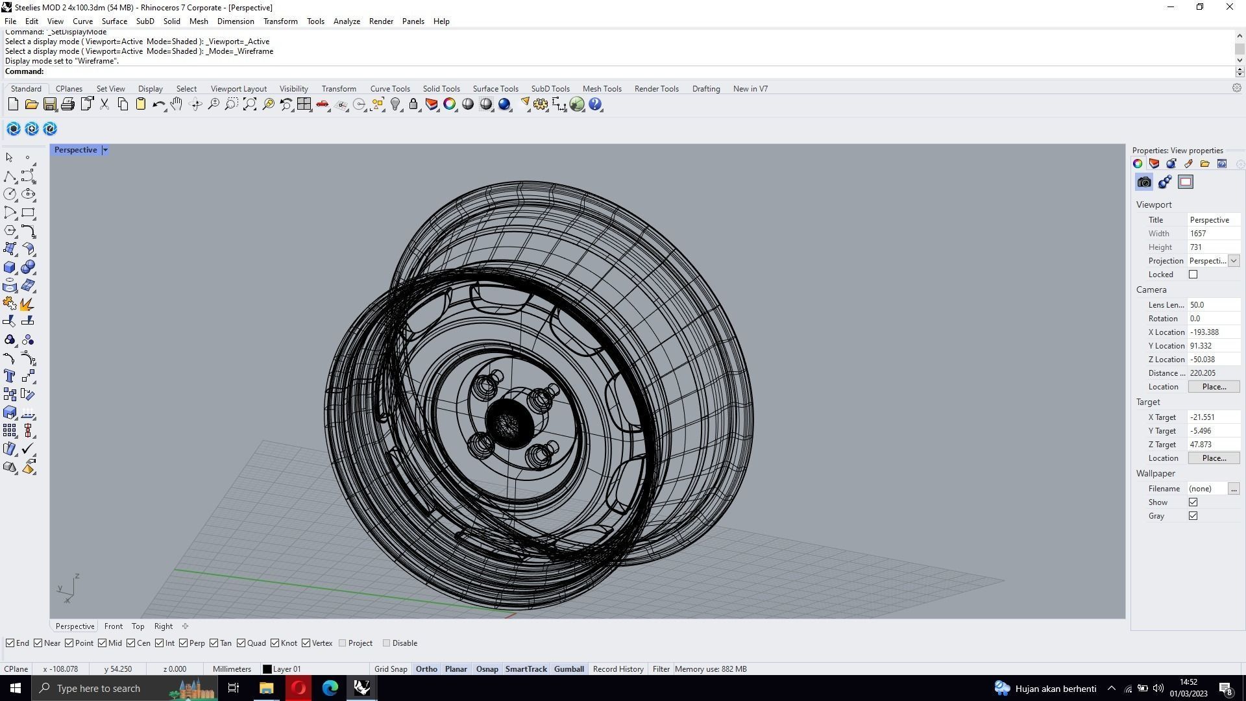This screenshot has width=1246, height=701.
Task: Enable the Project osnap checkbox
Action: click(x=343, y=643)
